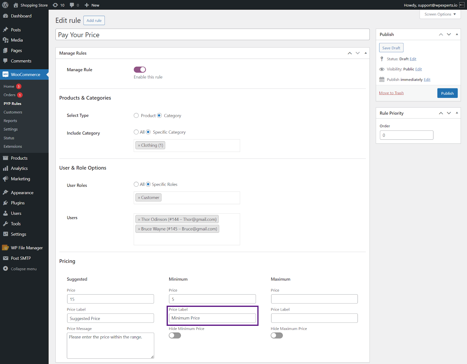The height and width of the screenshot is (364, 467).
Task: Move Manage Rules panel down
Action: coord(358,53)
